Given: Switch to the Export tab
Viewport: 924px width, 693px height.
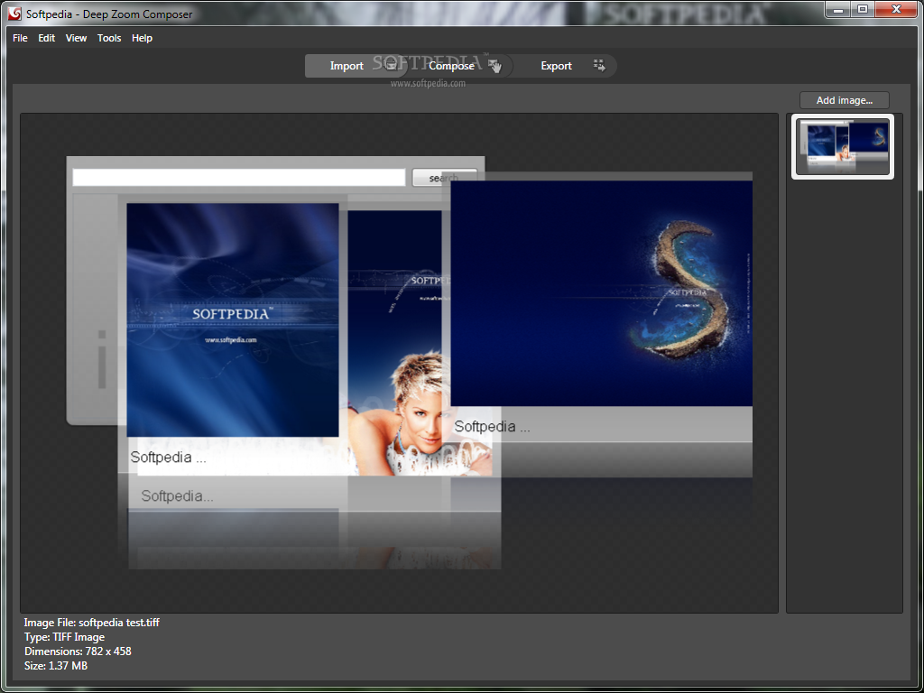Looking at the screenshot, I should coord(565,66).
